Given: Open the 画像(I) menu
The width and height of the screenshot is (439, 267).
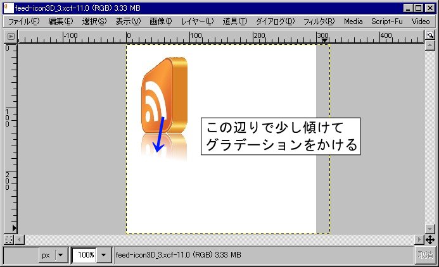Looking at the screenshot, I should (161, 22).
